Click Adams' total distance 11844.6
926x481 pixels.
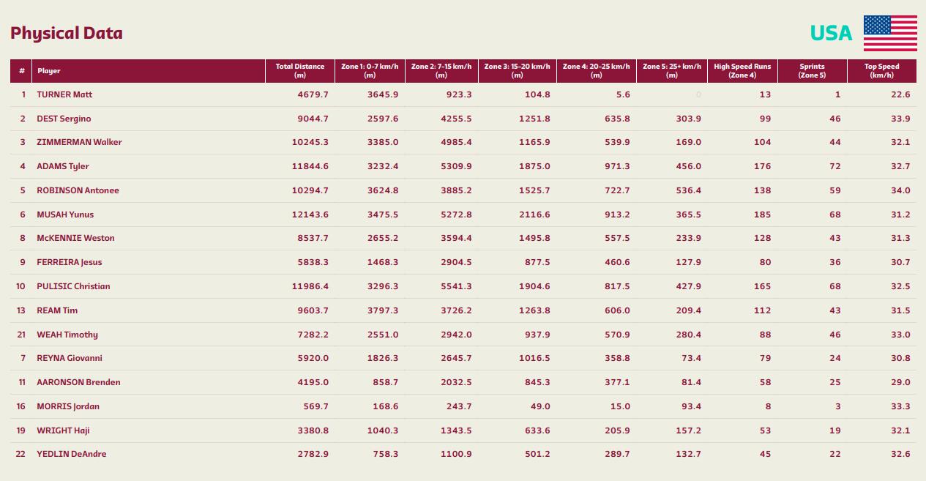[310, 166]
